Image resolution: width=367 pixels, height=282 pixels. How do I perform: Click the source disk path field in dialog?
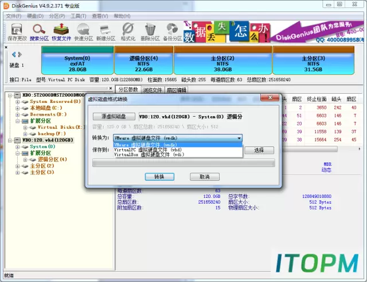click(191, 117)
